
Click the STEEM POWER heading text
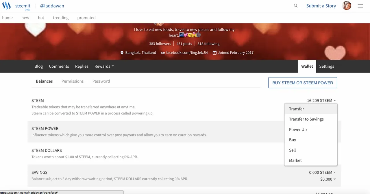[45, 128]
